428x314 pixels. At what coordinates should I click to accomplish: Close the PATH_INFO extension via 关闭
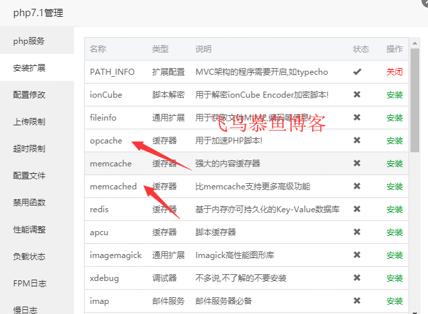point(394,71)
